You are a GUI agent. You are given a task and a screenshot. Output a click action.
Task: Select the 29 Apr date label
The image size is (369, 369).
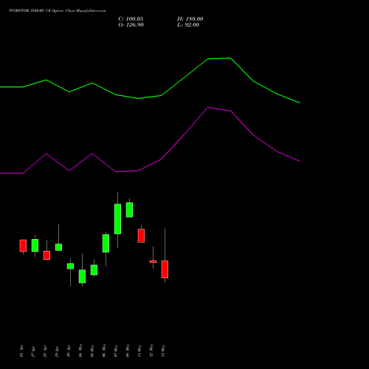[57, 351]
